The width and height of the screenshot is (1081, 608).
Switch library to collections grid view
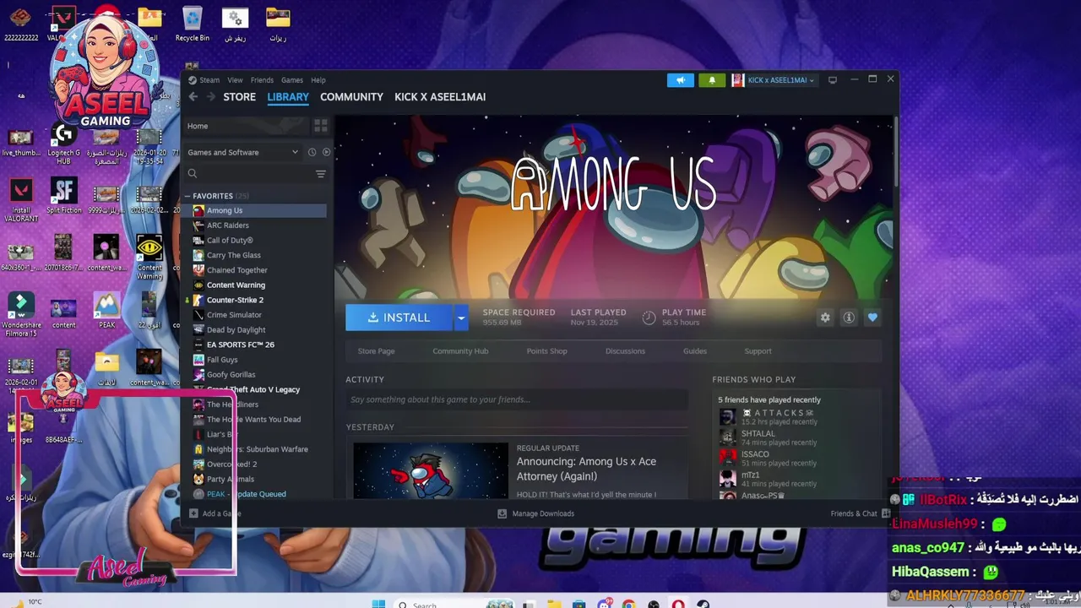(320, 126)
